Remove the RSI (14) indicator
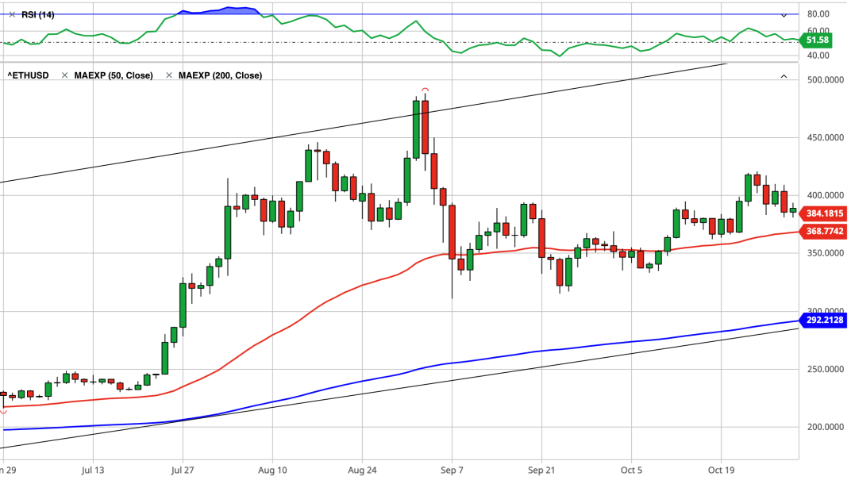The height and width of the screenshot is (484, 855). coord(12,15)
